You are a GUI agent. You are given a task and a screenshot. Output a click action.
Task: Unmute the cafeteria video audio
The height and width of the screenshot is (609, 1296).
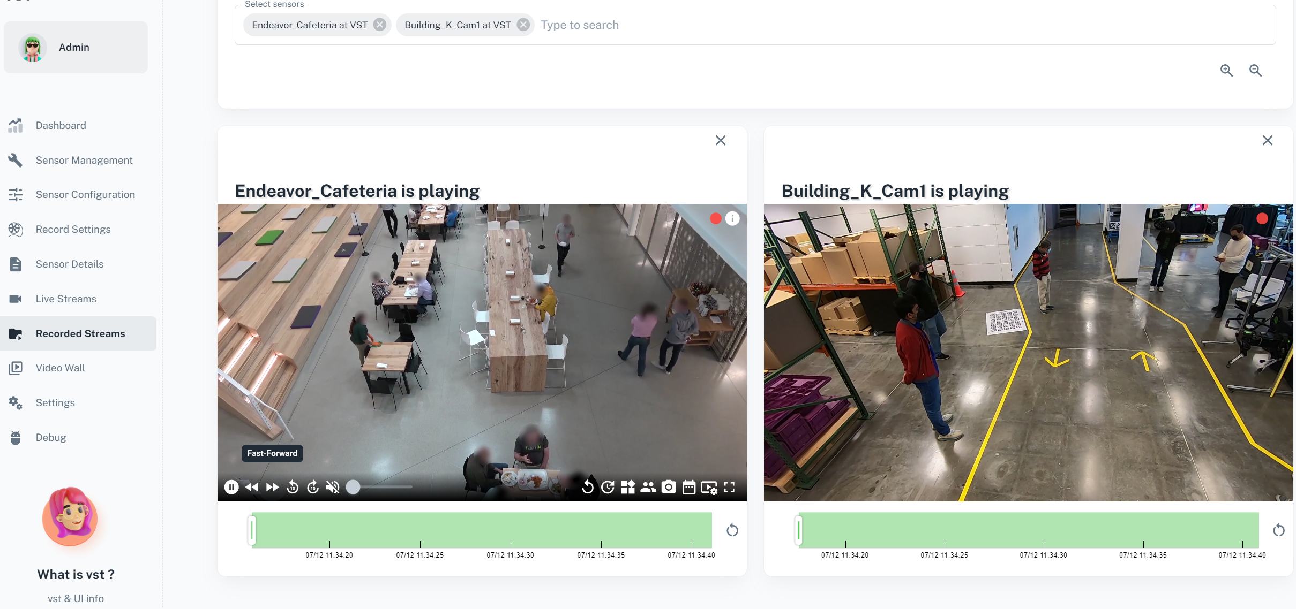333,487
